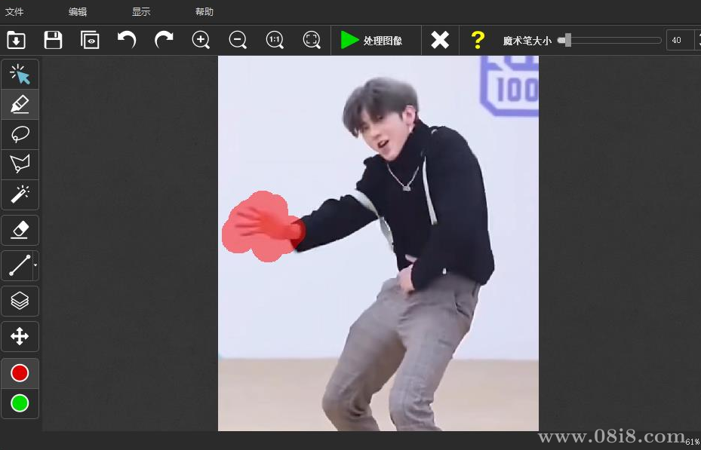Click the undo icon
Viewport: 701px width, 450px height.
click(x=127, y=39)
